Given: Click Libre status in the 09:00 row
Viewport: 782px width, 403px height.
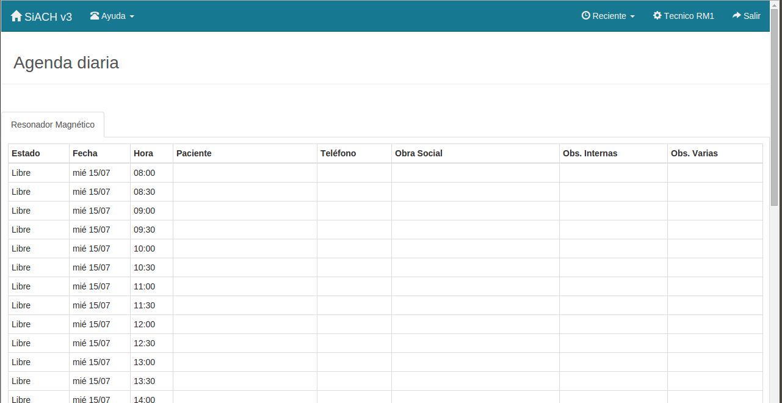Looking at the screenshot, I should (x=21, y=211).
